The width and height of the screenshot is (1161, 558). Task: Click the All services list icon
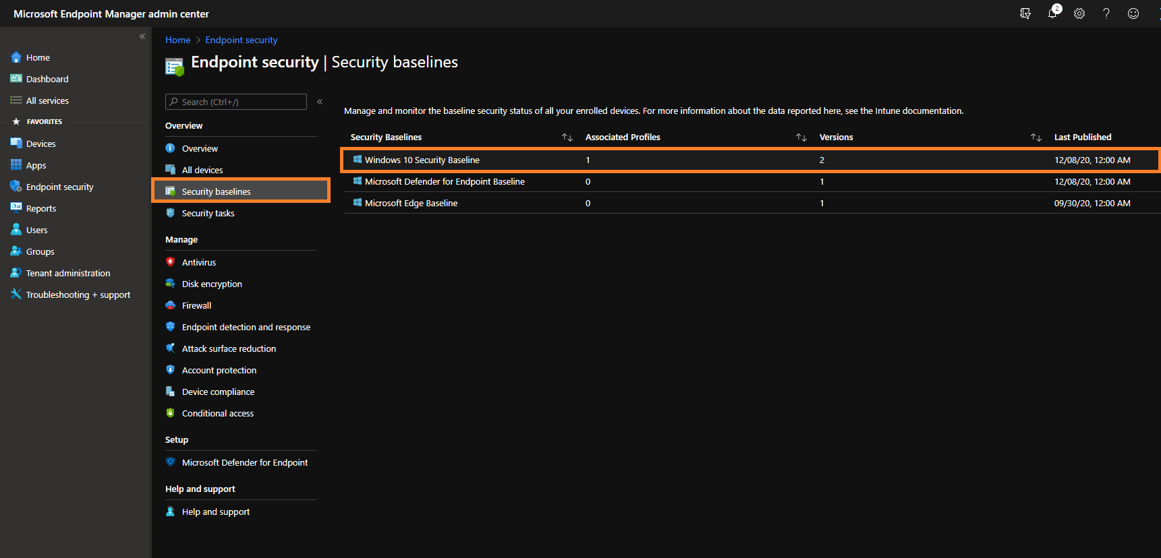tap(16, 100)
